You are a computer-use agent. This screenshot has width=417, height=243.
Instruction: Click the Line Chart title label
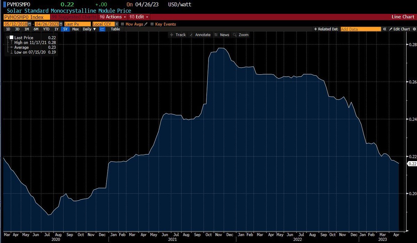pyautogui.click(x=403, y=17)
